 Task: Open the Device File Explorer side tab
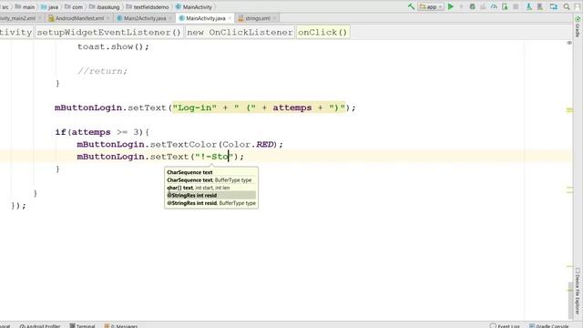pyautogui.click(x=578, y=291)
